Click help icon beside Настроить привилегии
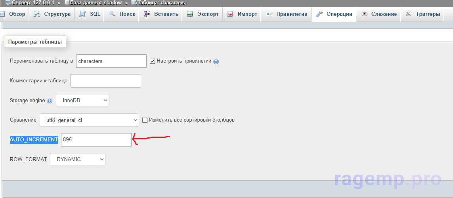453x198 pixels. [x=216, y=61]
